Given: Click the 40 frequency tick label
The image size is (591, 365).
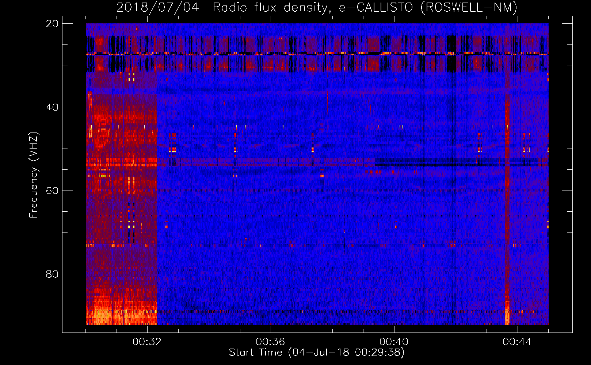Looking at the screenshot, I should click(52, 107).
